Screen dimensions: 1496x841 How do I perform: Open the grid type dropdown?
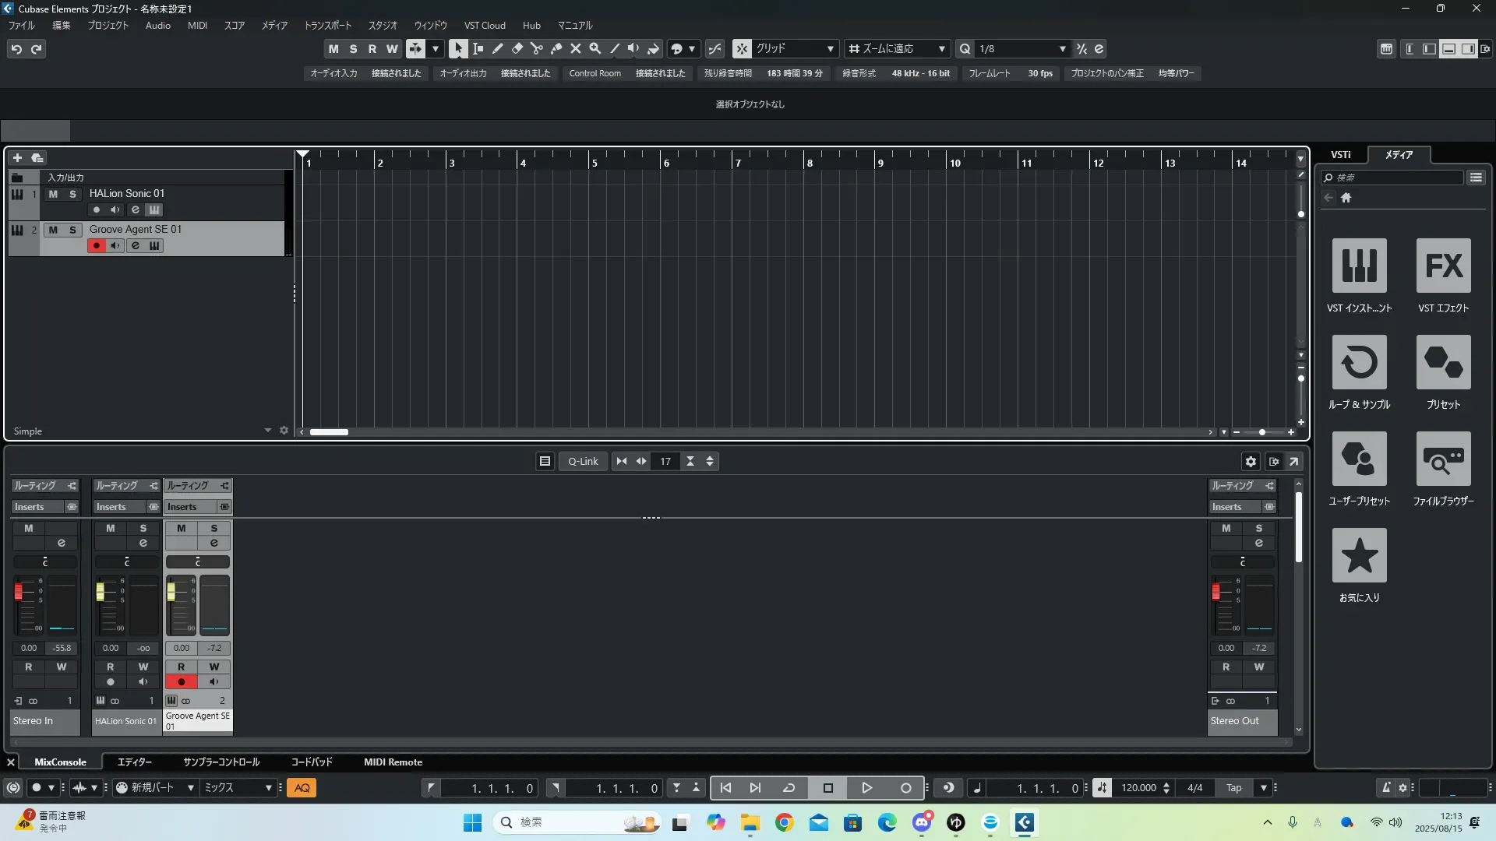coord(831,49)
